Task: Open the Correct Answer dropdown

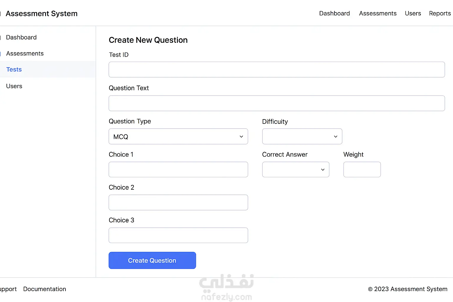Action: coord(296,170)
